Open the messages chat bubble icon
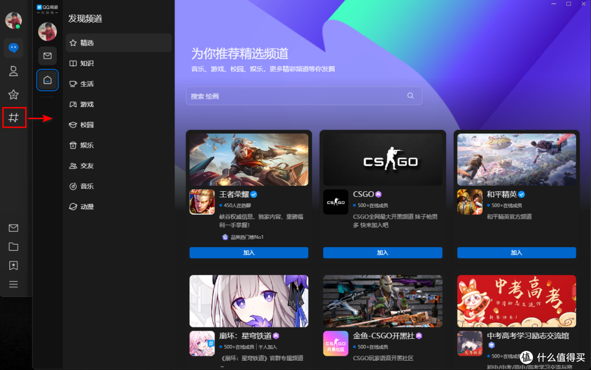 point(13,48)
